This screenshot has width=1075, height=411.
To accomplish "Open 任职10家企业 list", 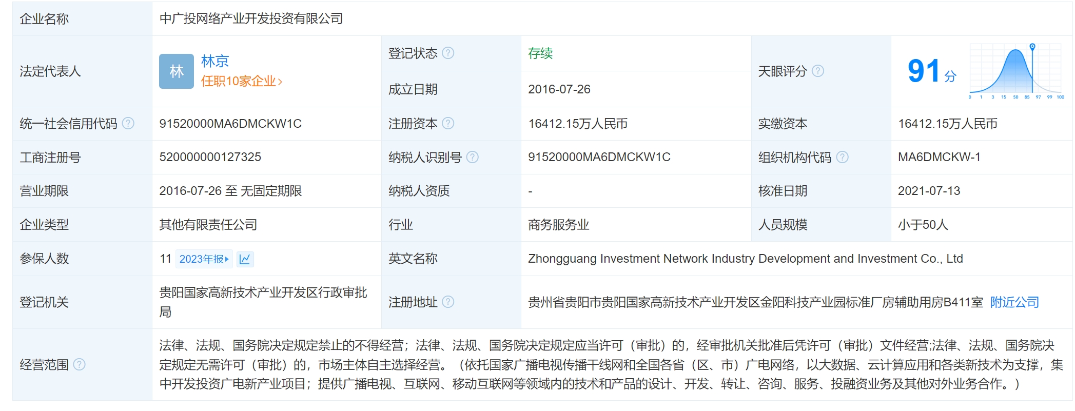I will [x=242, y=81].
